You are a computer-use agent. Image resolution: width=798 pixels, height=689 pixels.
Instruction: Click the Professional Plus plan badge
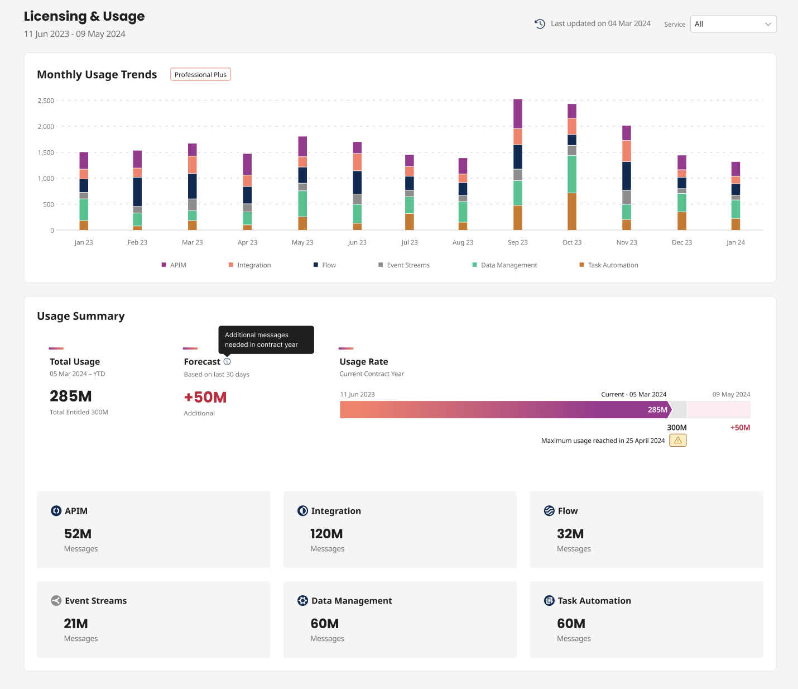pos(200,75)
